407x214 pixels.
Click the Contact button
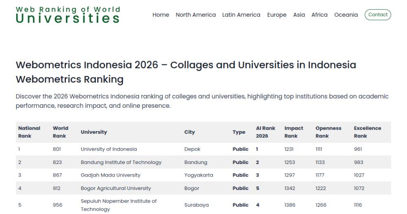378,15
